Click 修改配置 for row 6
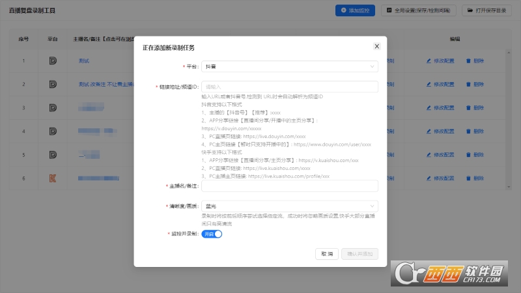The image size is (521, 293). (x=440, y=178)
